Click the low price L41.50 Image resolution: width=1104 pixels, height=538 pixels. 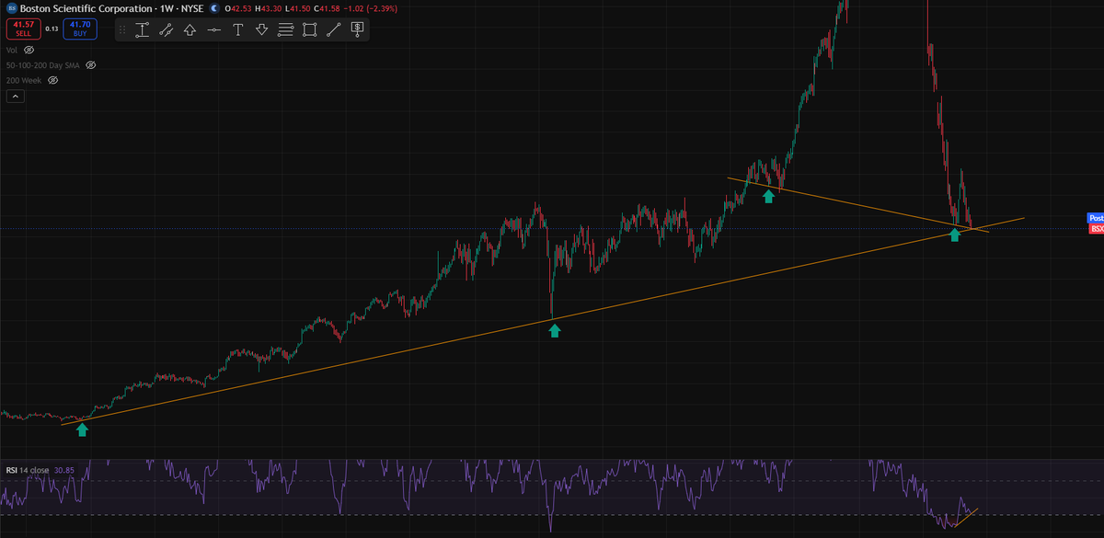[297, 7]
